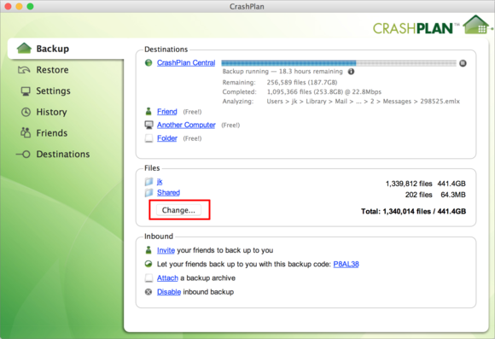Pause the CrashPlan Central backup
Screen dimensions: 495x339
point(463,63)
